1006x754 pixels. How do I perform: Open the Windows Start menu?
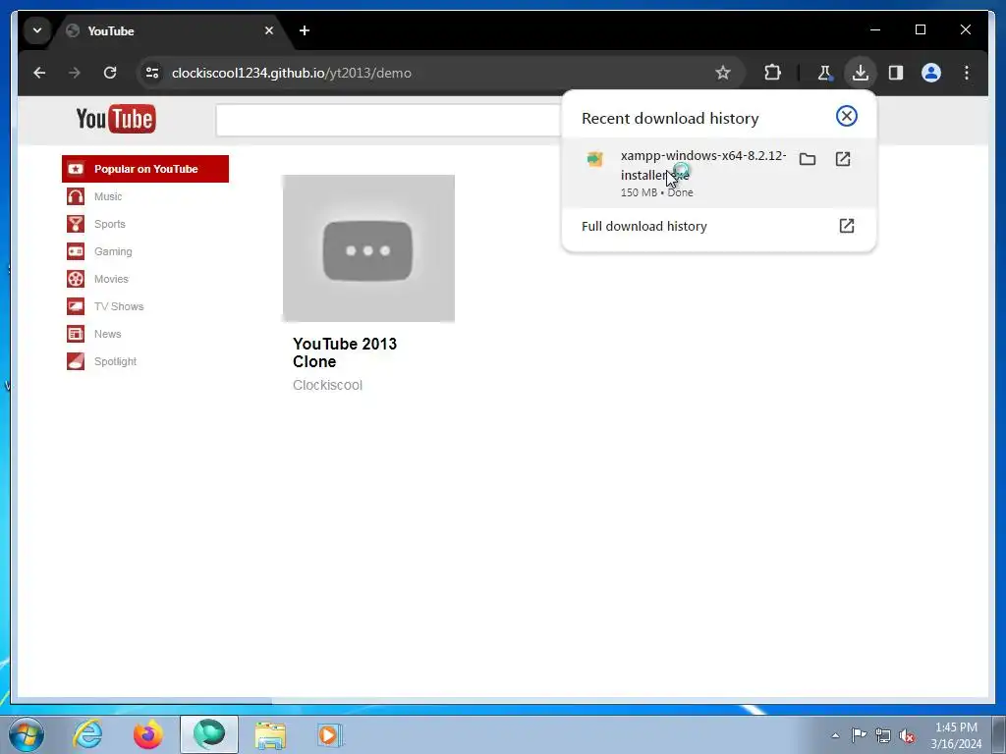point(27,734)
